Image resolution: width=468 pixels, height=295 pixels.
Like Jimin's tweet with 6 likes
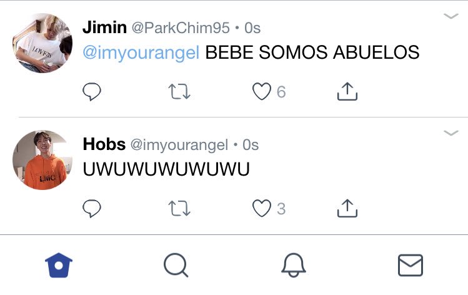[262, 91]
